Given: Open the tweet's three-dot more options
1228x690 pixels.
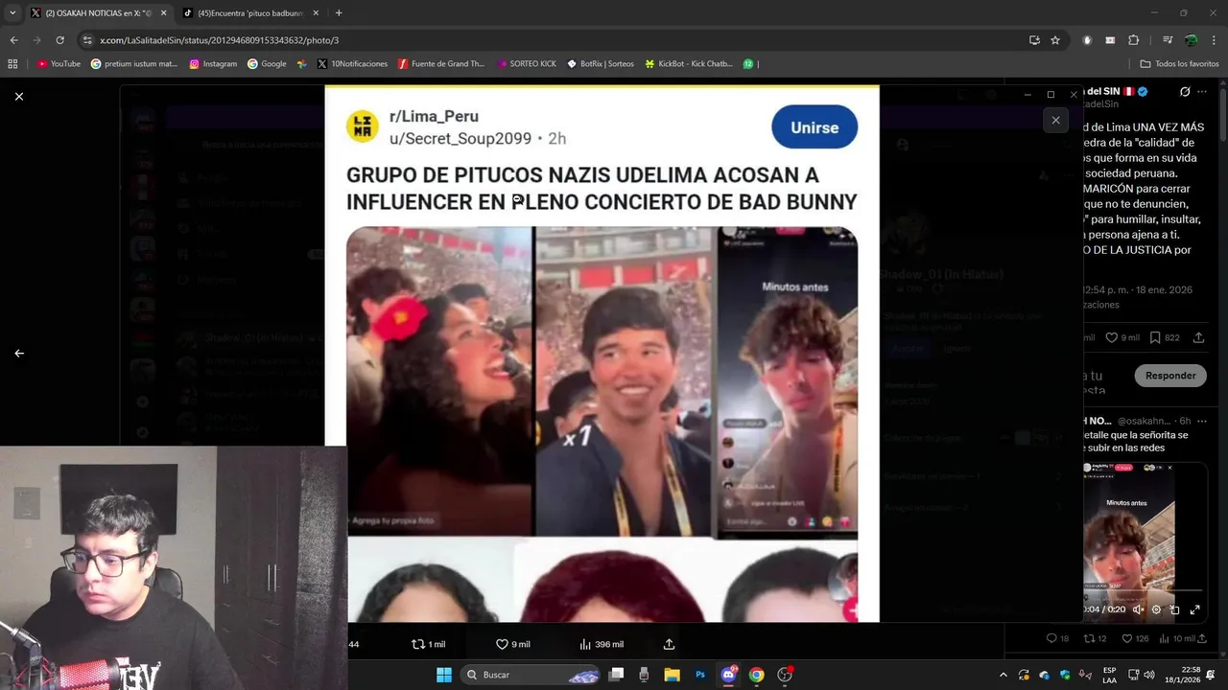Looking at the screenshot, I should tap(1204, 92).
